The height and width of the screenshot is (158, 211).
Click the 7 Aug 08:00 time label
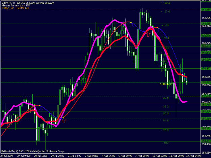coord(142,156)
